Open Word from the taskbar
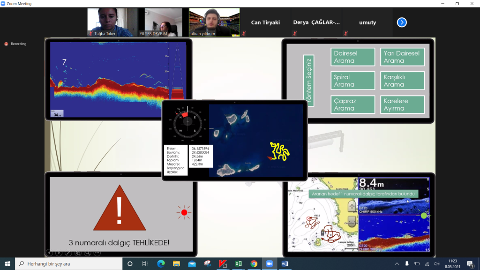 (285, 264)
